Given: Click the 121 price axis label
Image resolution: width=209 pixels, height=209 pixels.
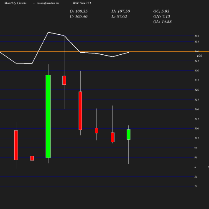Looking at the screenshot, I should [x=196, y=99].
